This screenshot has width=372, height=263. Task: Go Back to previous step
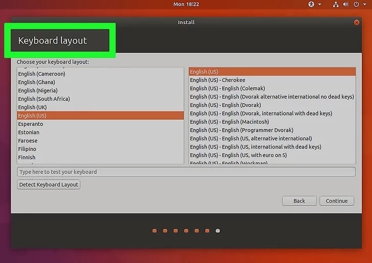point(299,201)
